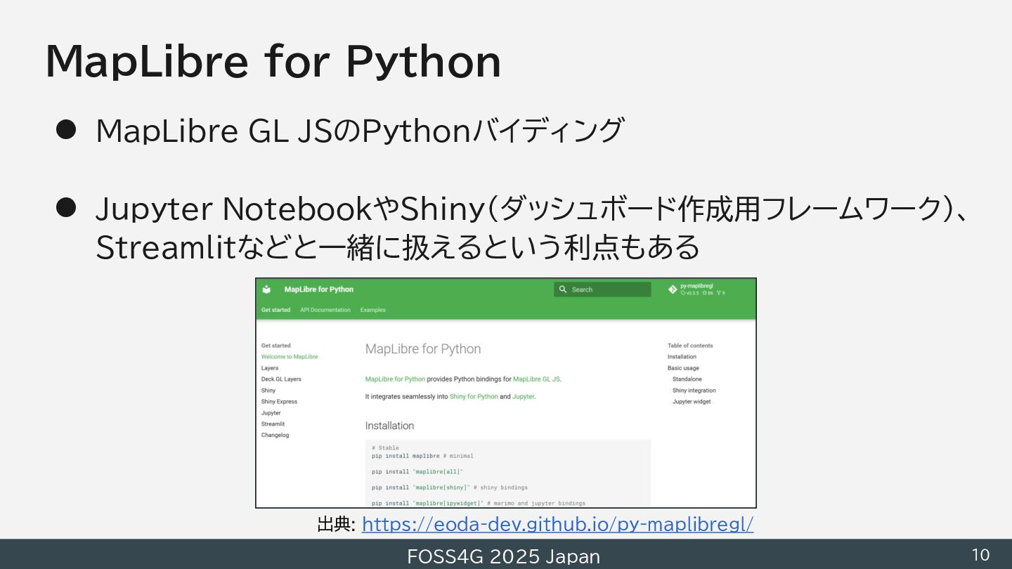This screenshot has height=569, width=1012.
Task: Click the Installation section heading
Action: [x=389, y=426]
